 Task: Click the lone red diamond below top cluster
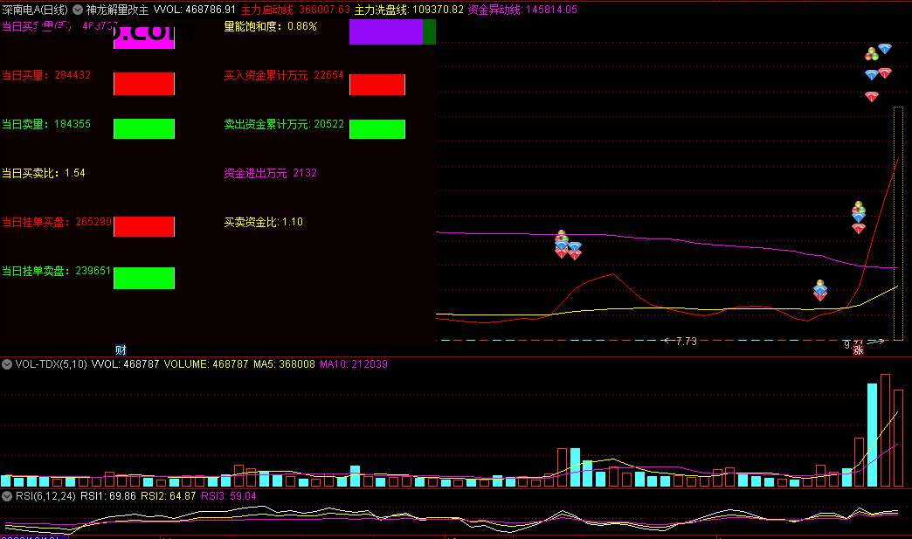[872, 96]
